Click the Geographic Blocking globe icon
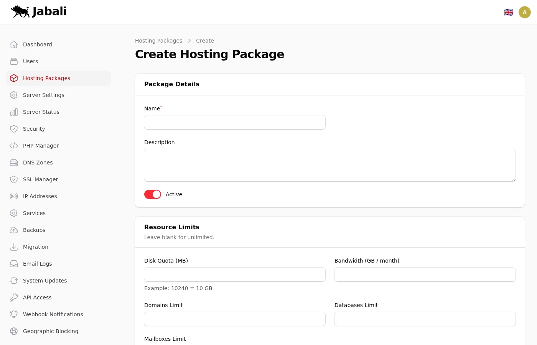The height and width of the screenshot is (345, 537). click(14, 331)
